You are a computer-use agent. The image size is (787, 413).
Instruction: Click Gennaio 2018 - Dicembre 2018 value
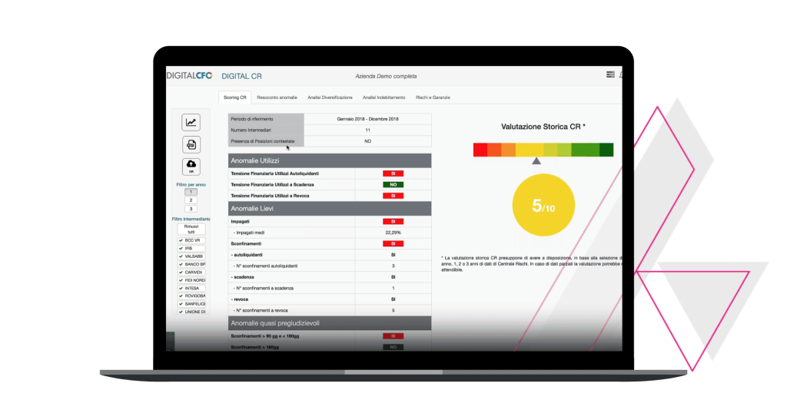click(367, 119)
